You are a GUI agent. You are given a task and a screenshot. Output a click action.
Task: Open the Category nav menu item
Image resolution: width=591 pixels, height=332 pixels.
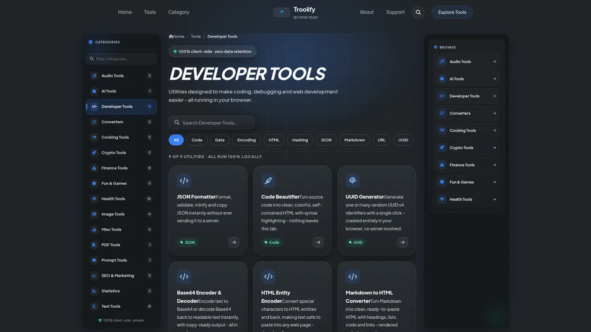[x=179, y=12]
